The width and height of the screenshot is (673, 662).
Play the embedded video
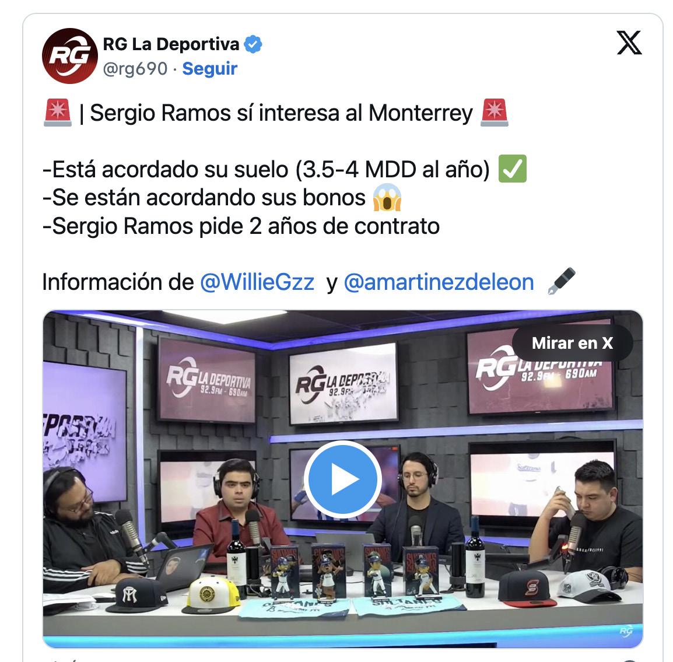point(342,479)
